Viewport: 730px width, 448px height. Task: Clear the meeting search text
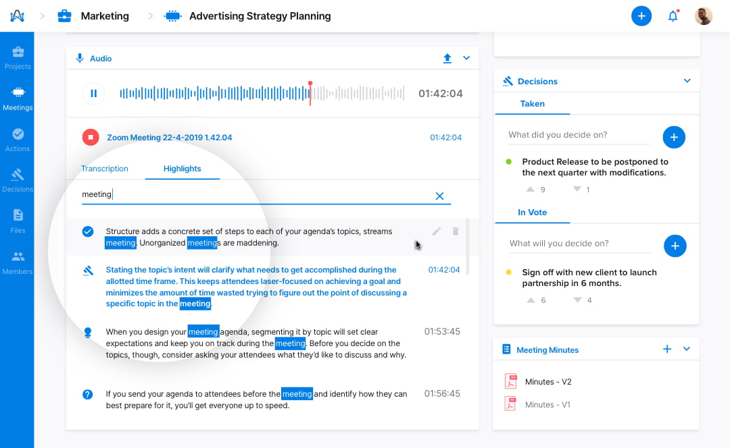tap(439, 196)
